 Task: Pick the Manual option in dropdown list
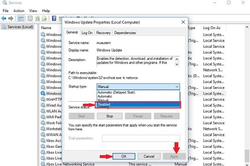click(x=103, y=100)
